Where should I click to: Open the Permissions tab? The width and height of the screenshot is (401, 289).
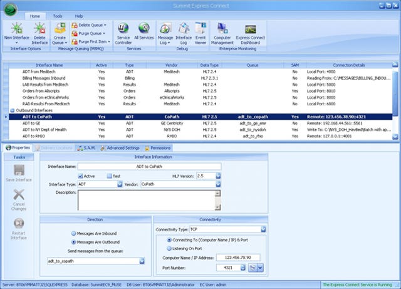[x=157, y=148]
